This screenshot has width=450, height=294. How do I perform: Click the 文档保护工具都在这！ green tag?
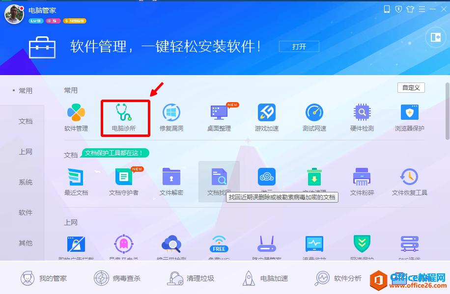click(115, 153)
